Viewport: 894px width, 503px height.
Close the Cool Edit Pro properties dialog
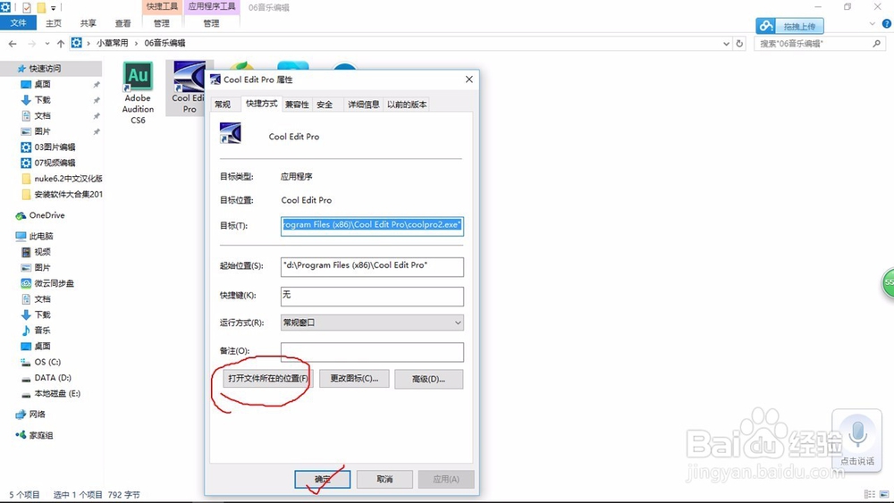point(468,80)
